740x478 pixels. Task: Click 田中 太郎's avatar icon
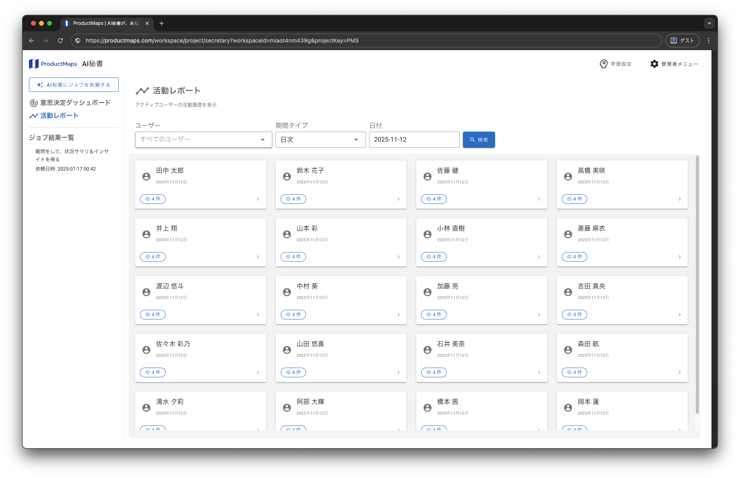(x=146, y=176)
